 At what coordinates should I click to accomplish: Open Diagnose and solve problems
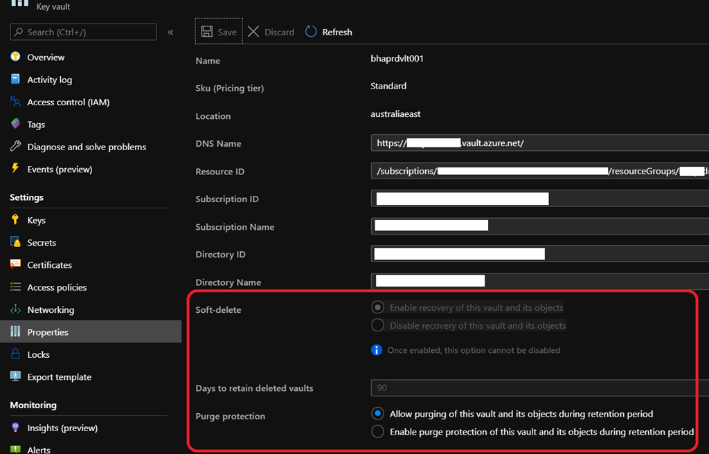[x=87, y=147]
